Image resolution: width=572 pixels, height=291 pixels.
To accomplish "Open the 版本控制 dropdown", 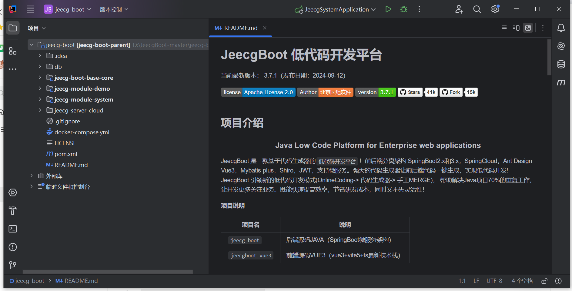I will 114,9.
